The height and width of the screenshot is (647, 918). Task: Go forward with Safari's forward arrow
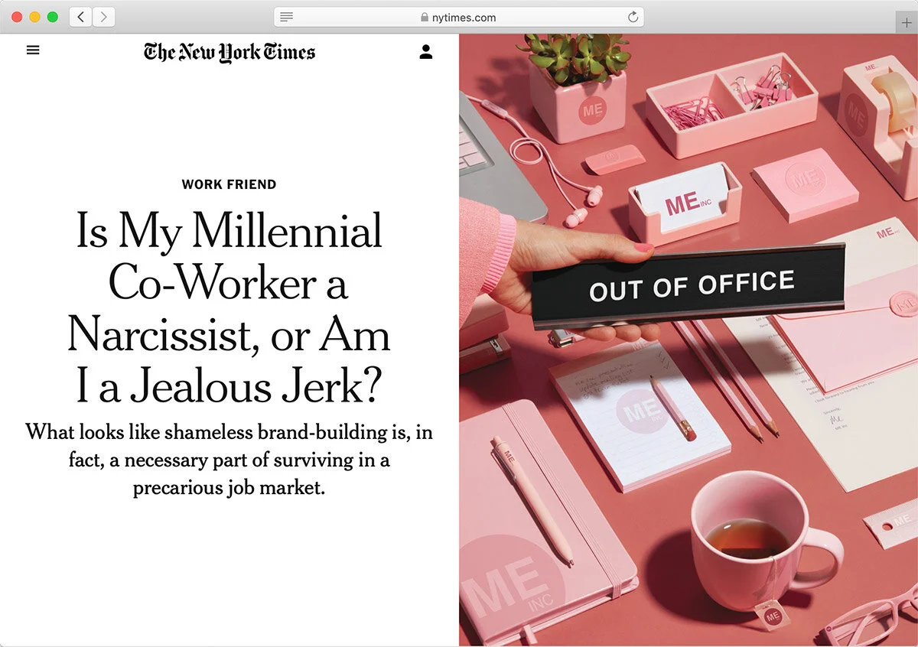tap(104, 17)
